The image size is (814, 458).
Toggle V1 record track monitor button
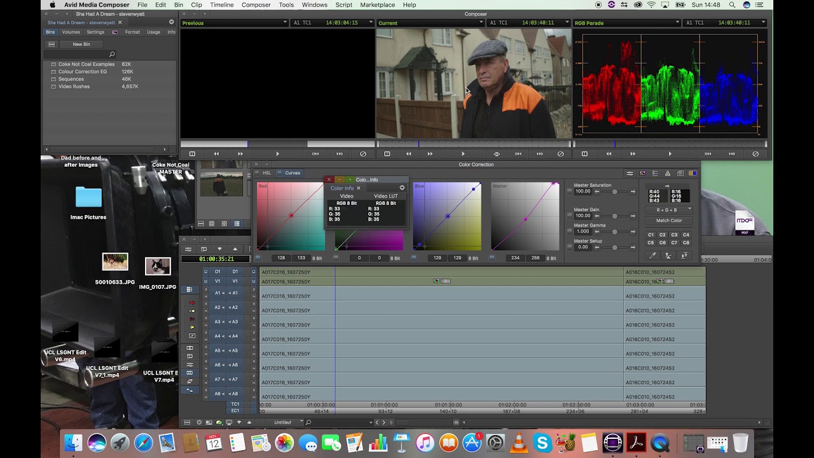252,281
